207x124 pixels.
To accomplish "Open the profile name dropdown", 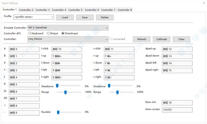I will (34, 17).
